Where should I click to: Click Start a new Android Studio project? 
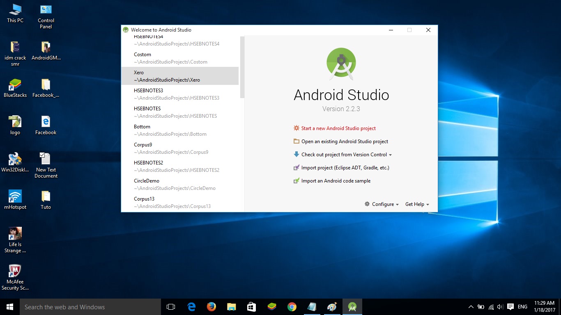click(x=338, y=128)
